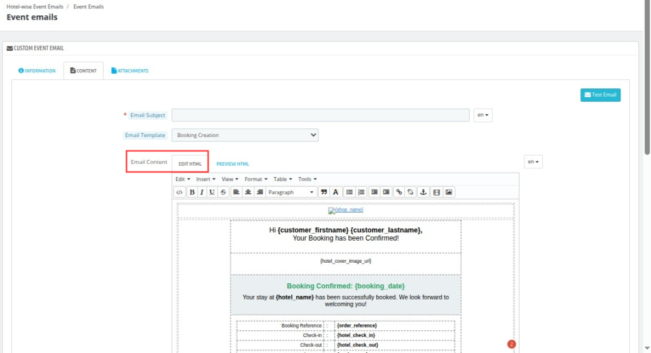Open the source code view icon
651x353 pixels.
point(179,192)
